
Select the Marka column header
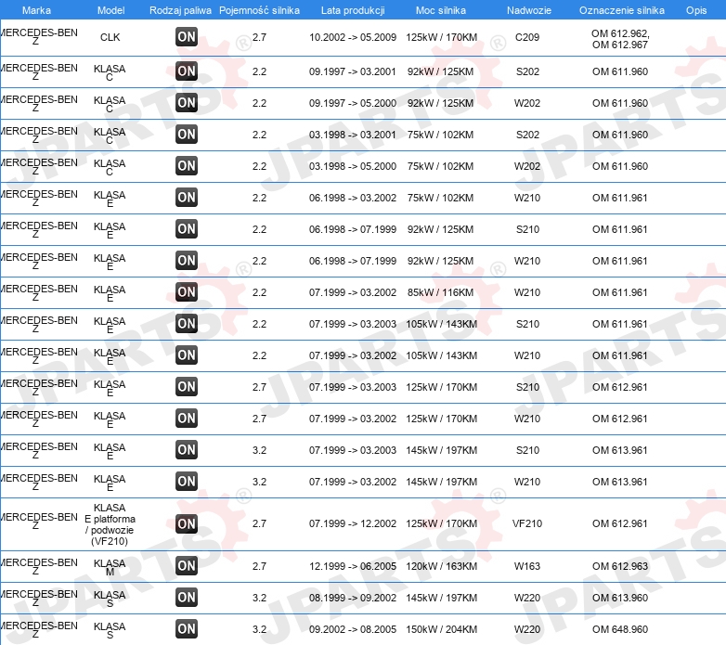(x=36, y=10)
